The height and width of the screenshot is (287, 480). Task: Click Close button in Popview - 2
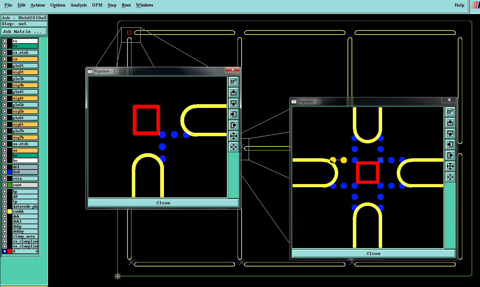[x=163, y=203]
